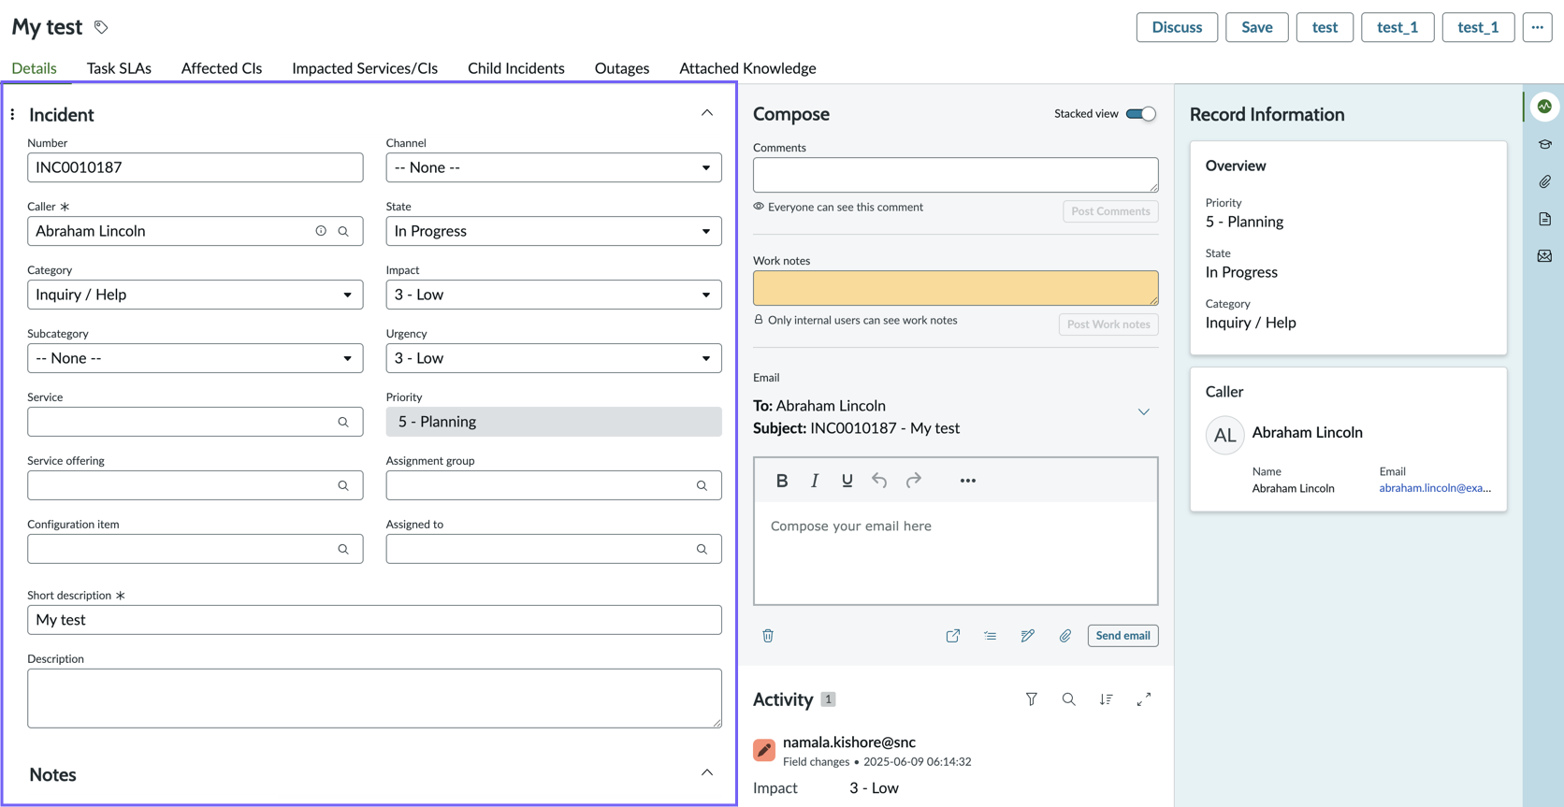Viewport: 1564px width, 807px height.
Task: Click the attachment paperclip below email editor
Action: pos(1065,636)
